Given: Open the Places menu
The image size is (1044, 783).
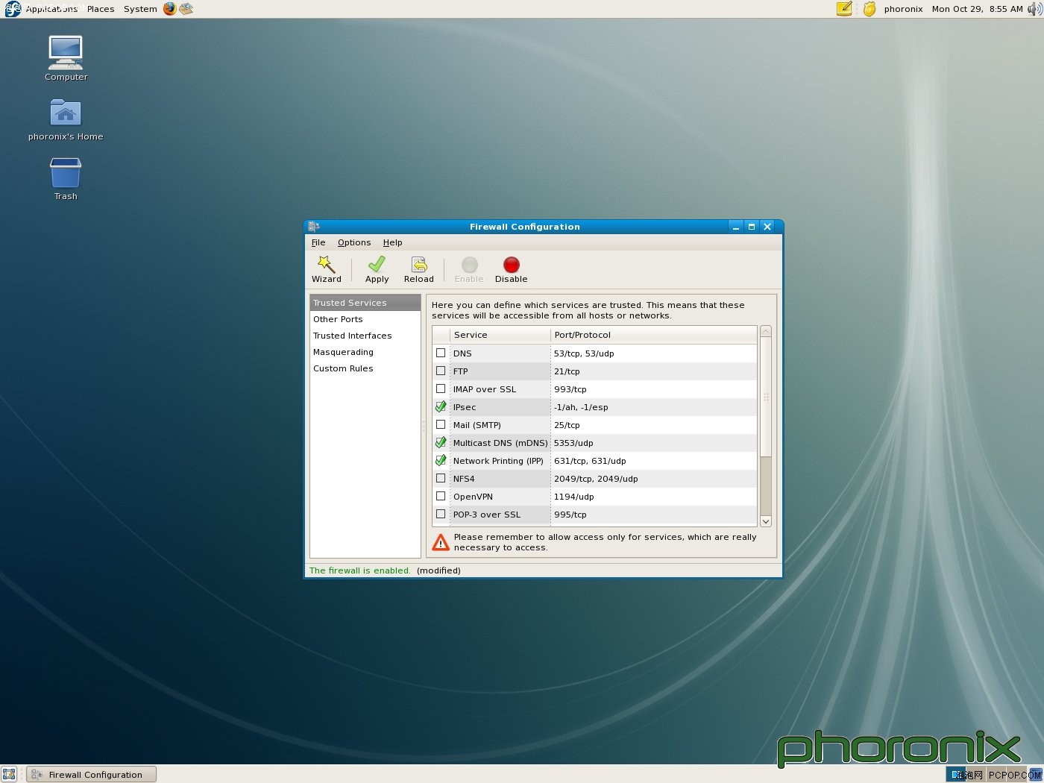Looking at the screenshot, I should coord(101,9).
